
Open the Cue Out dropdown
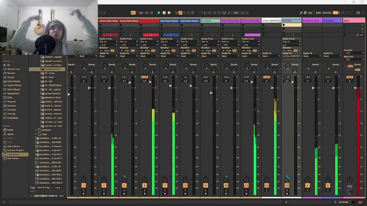click(354, 53)
